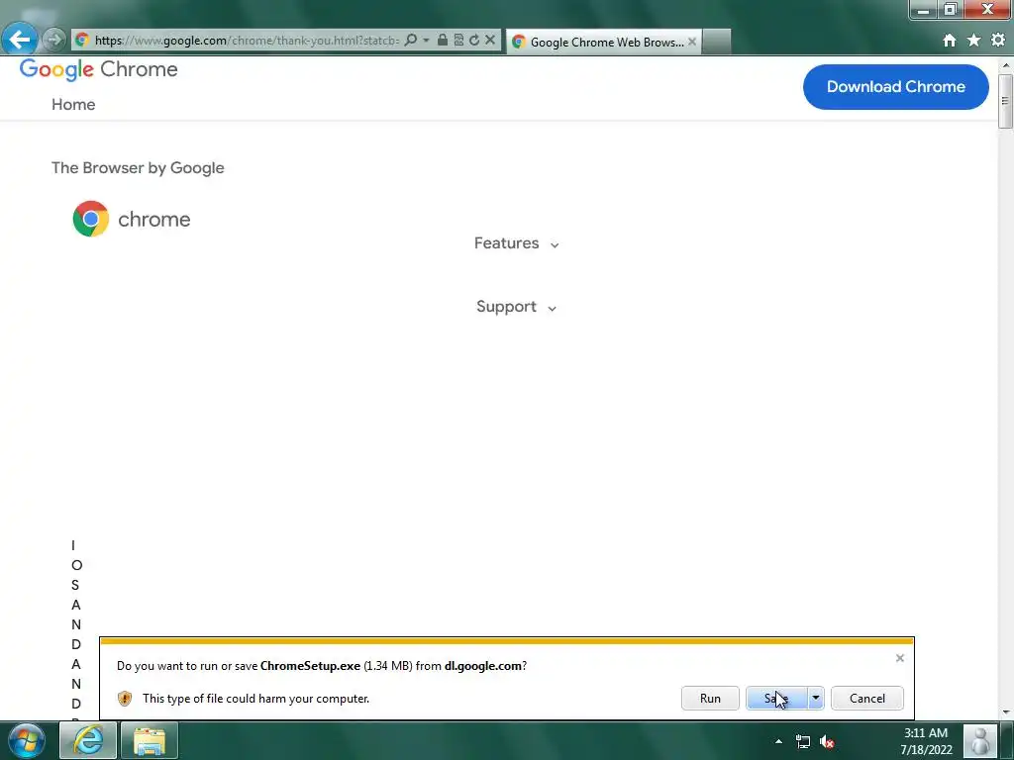This screenshot has width=1014, height=760.
Task: Open a new blank tab
Action: click(x=717, y=42)
